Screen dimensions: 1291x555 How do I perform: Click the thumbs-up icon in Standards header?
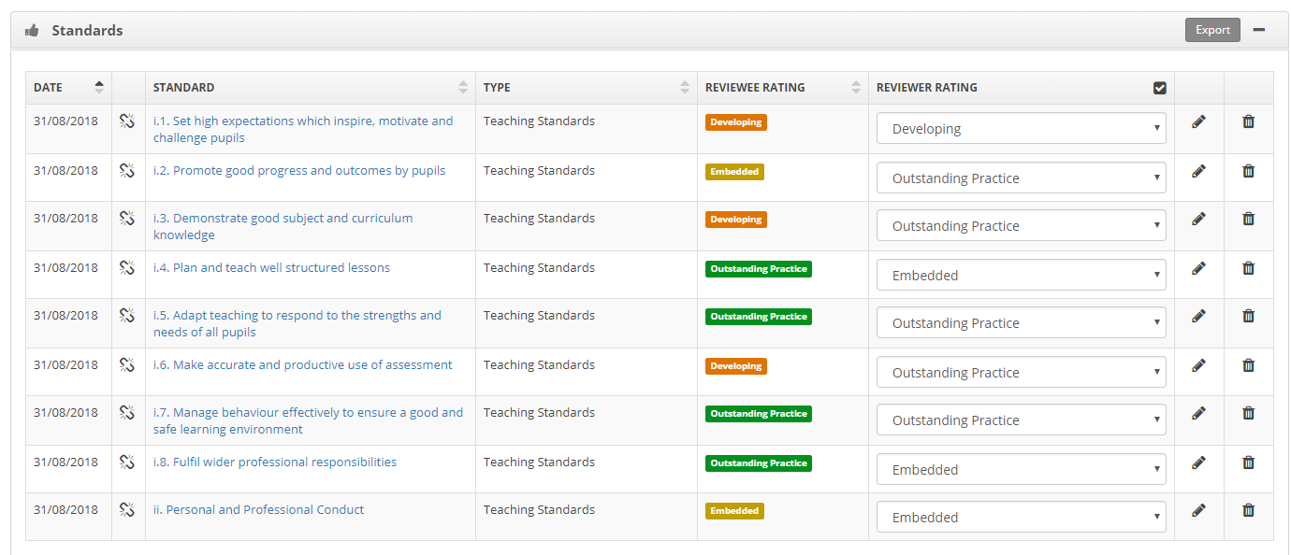click(x=32, y=31)
